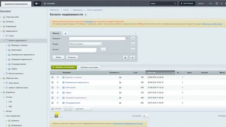Expand the Жилые комплексы tree node
Image resolution: width=226 pixels, height=127 pixels.
(x=4, y=74)
